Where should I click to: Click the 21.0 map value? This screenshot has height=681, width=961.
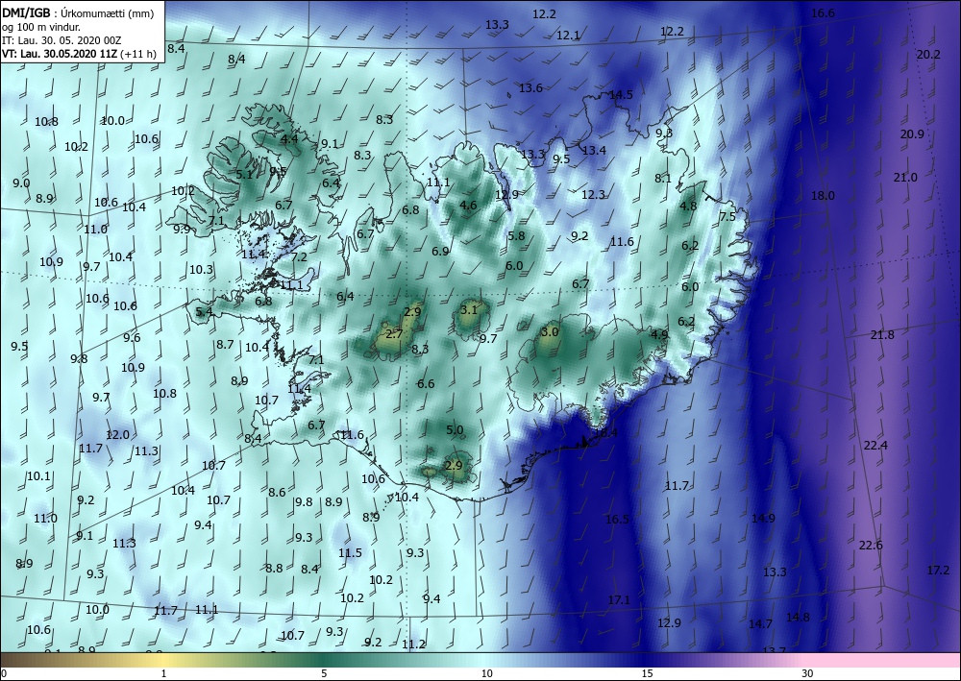pos(905,178)
